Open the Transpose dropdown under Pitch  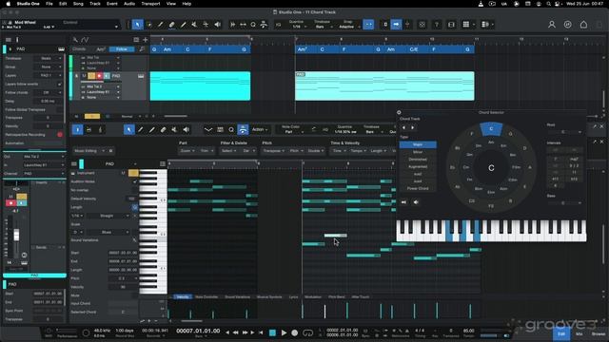273,150
